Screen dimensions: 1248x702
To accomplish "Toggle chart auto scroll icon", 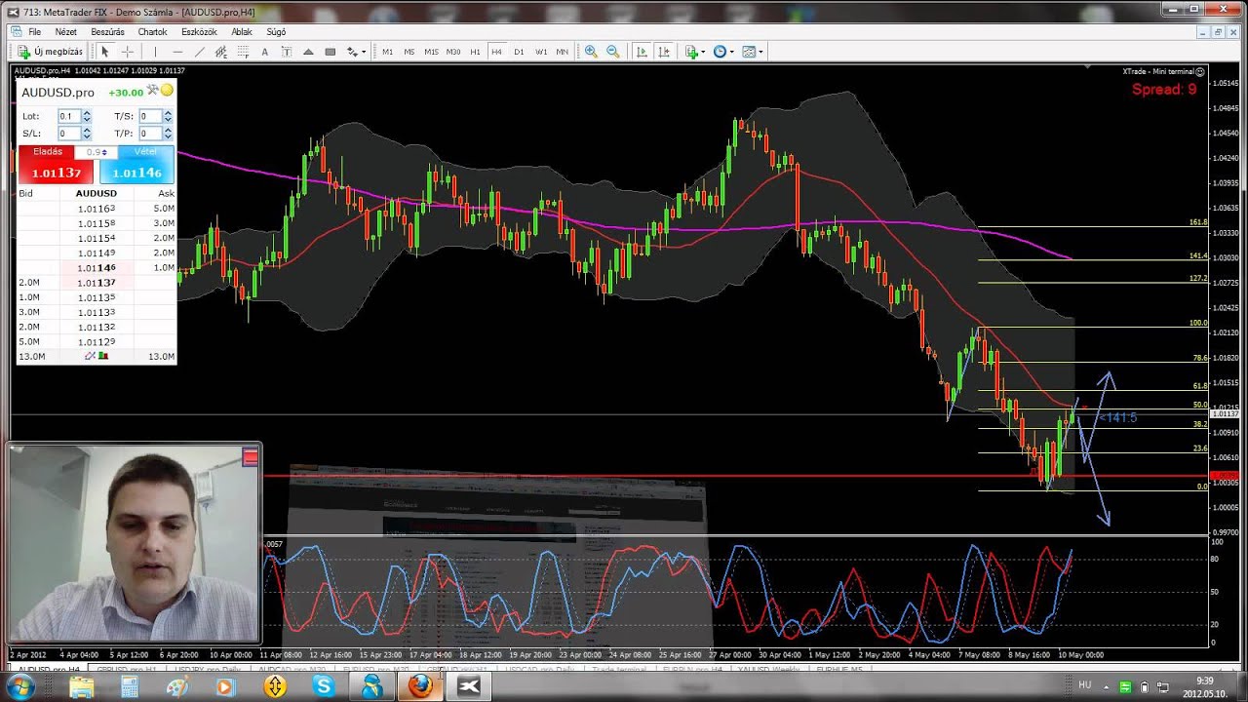I will tap(642, 52).
